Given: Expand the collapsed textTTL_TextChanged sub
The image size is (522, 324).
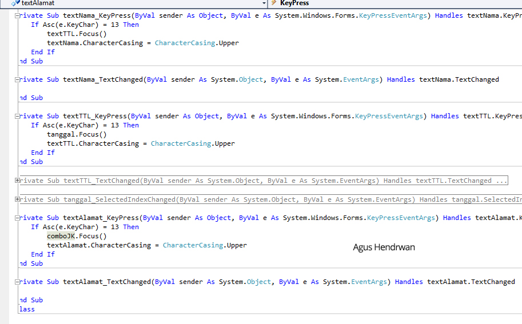Looking at the screenshot, I should pos(17,181).
